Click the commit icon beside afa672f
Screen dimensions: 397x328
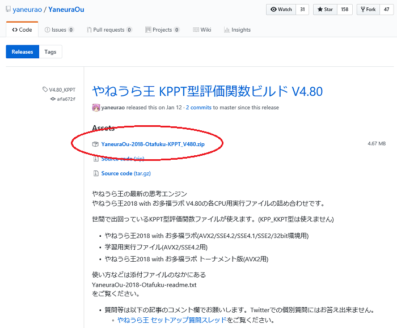(53, 99)
